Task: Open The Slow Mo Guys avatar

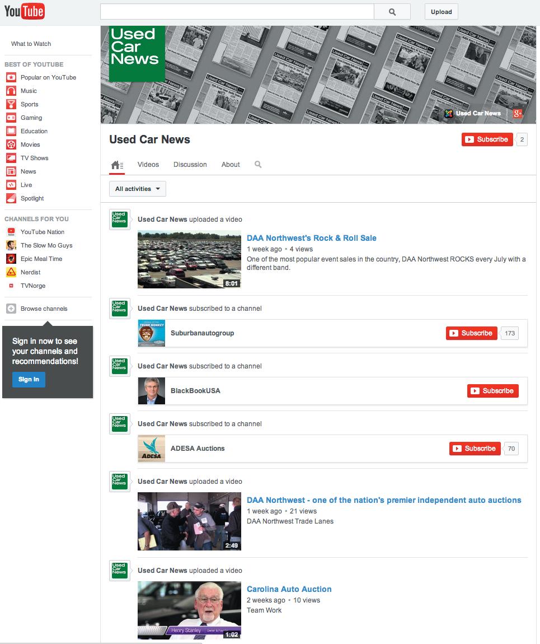Action: click(x=11, y=245)
